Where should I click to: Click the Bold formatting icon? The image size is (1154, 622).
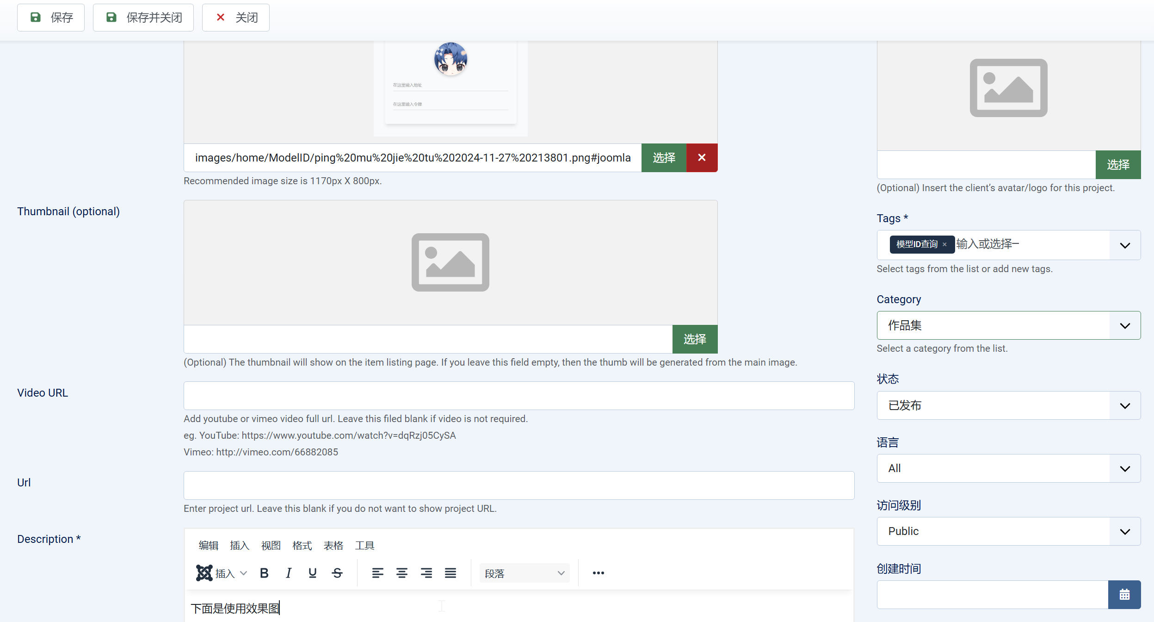tap(264, 573)
